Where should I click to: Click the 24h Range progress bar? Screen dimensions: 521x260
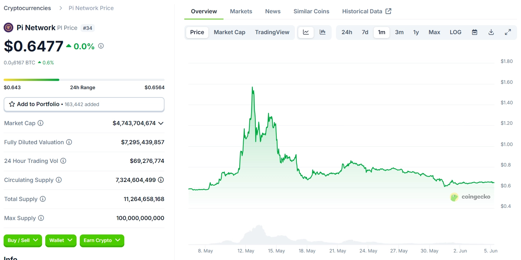84,79
